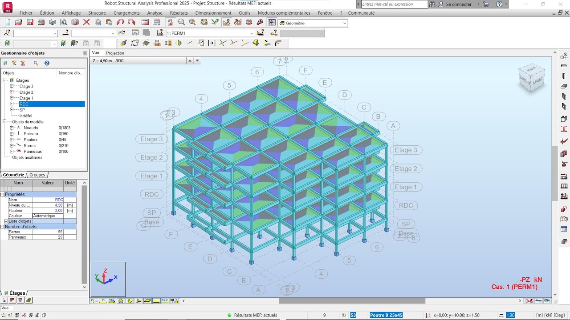
Task: Click the New project icon
Action: [7, 22]
